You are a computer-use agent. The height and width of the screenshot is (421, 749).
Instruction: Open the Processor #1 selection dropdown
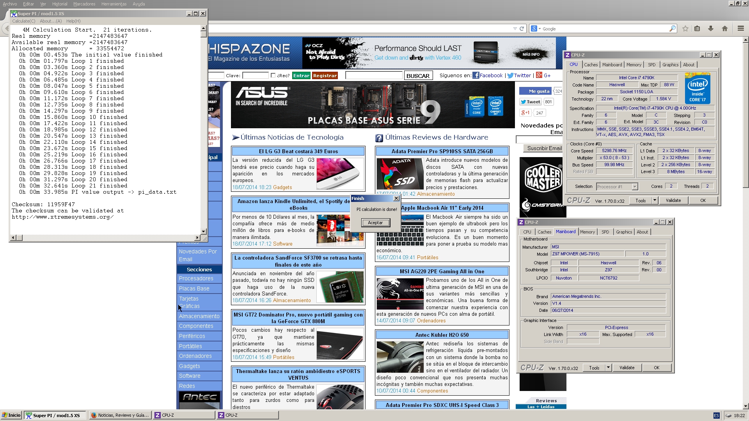pyautogui.click(x=635, y=187)
